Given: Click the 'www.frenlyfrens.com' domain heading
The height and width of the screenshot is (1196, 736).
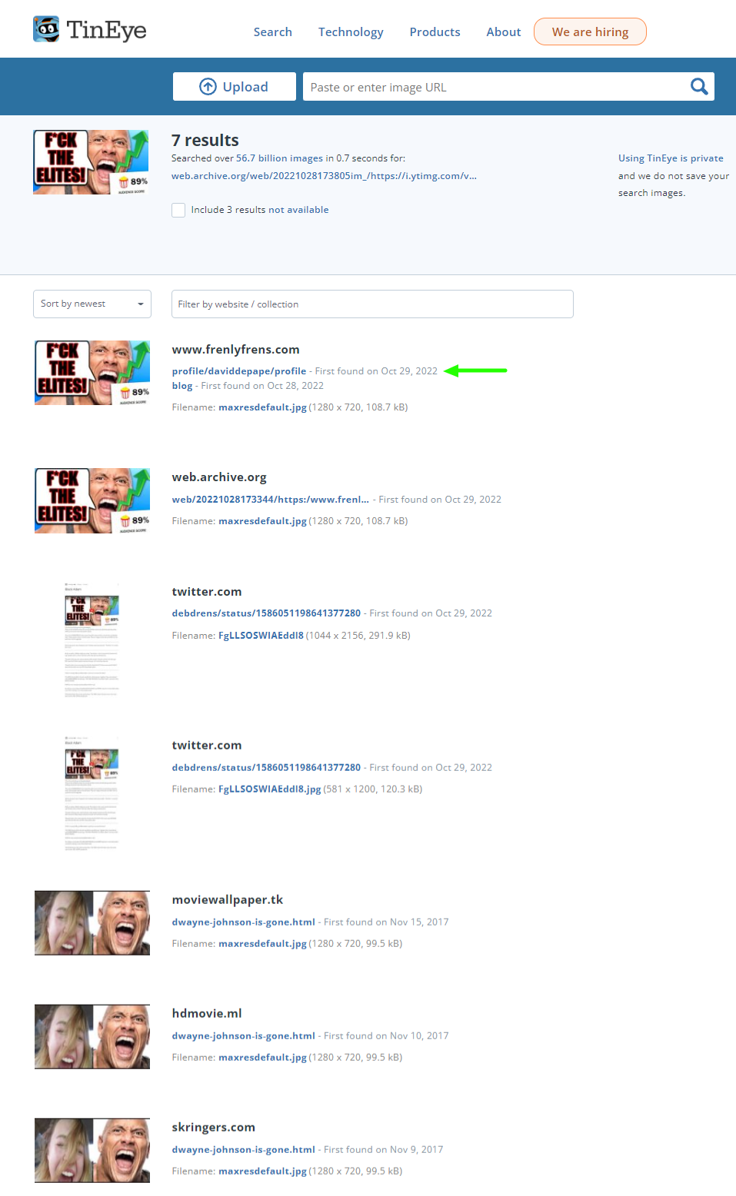Looking at the screenshot, I should click(236, 350).
